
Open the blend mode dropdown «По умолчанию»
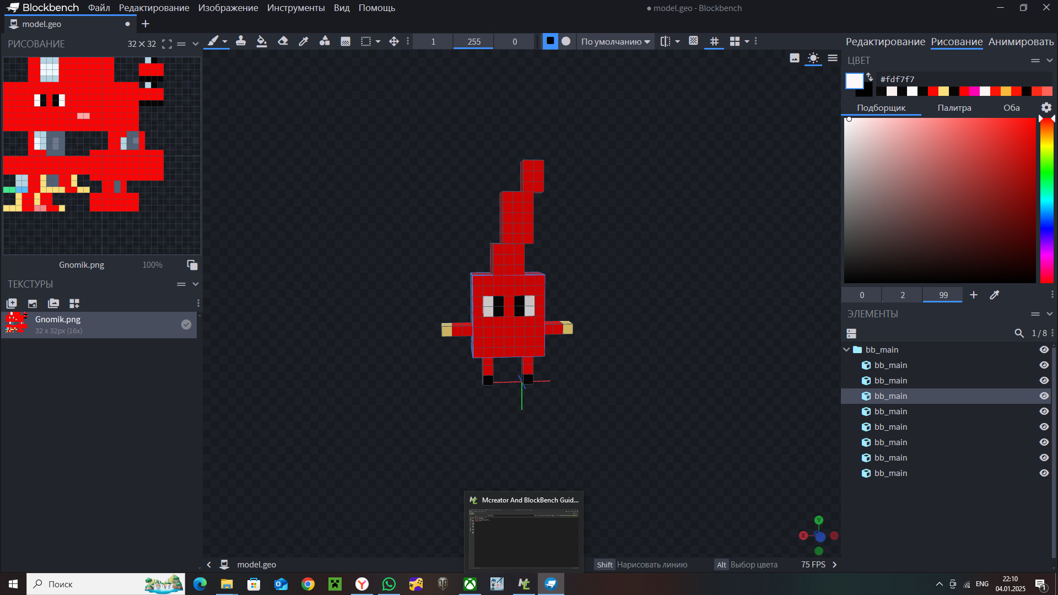pyautogui.click(x=616, y=41)
